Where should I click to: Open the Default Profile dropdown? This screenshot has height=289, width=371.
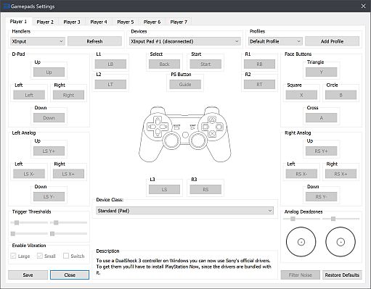pos(275,41)
